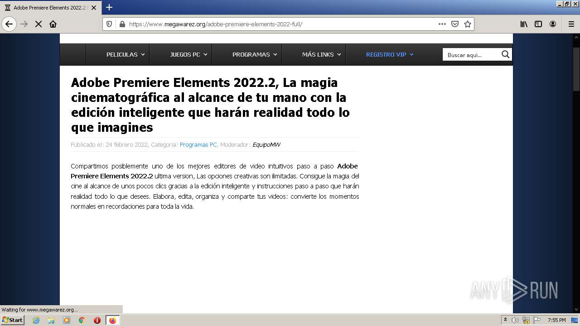Click the publication date text

pos(109,145)
